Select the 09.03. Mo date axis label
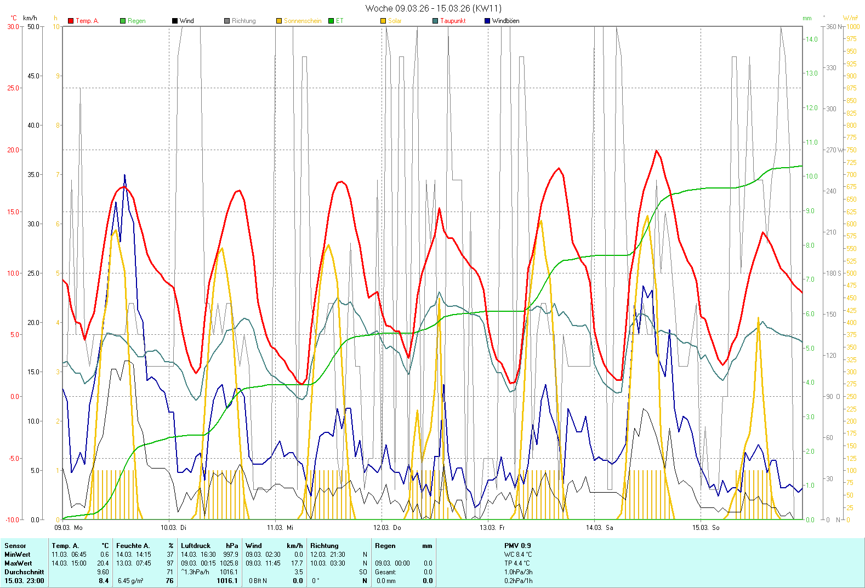 [68, 528]
